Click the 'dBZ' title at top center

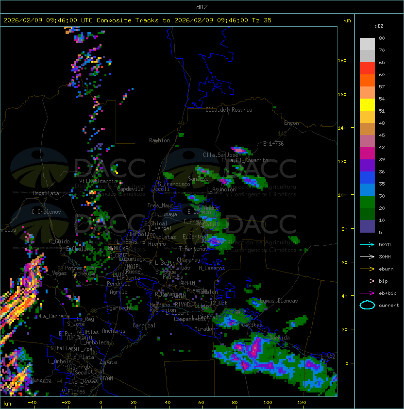coord(202,7)
